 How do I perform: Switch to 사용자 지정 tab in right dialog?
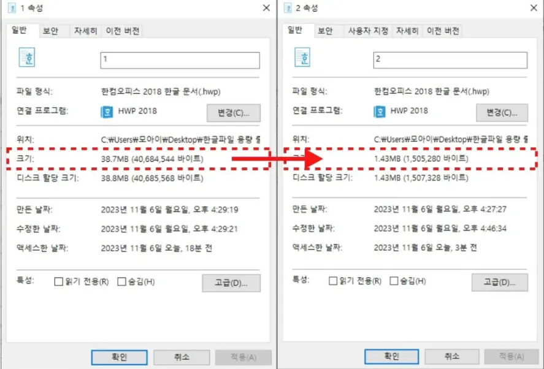(368, 31)
